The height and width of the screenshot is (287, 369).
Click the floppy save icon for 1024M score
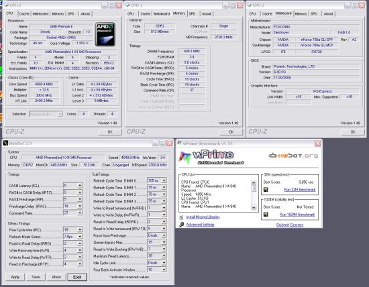point(266,215)
